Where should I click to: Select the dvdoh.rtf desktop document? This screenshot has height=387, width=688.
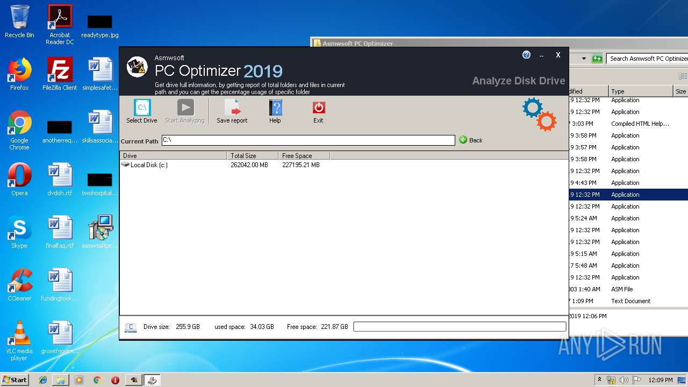(x=60, y=180)
